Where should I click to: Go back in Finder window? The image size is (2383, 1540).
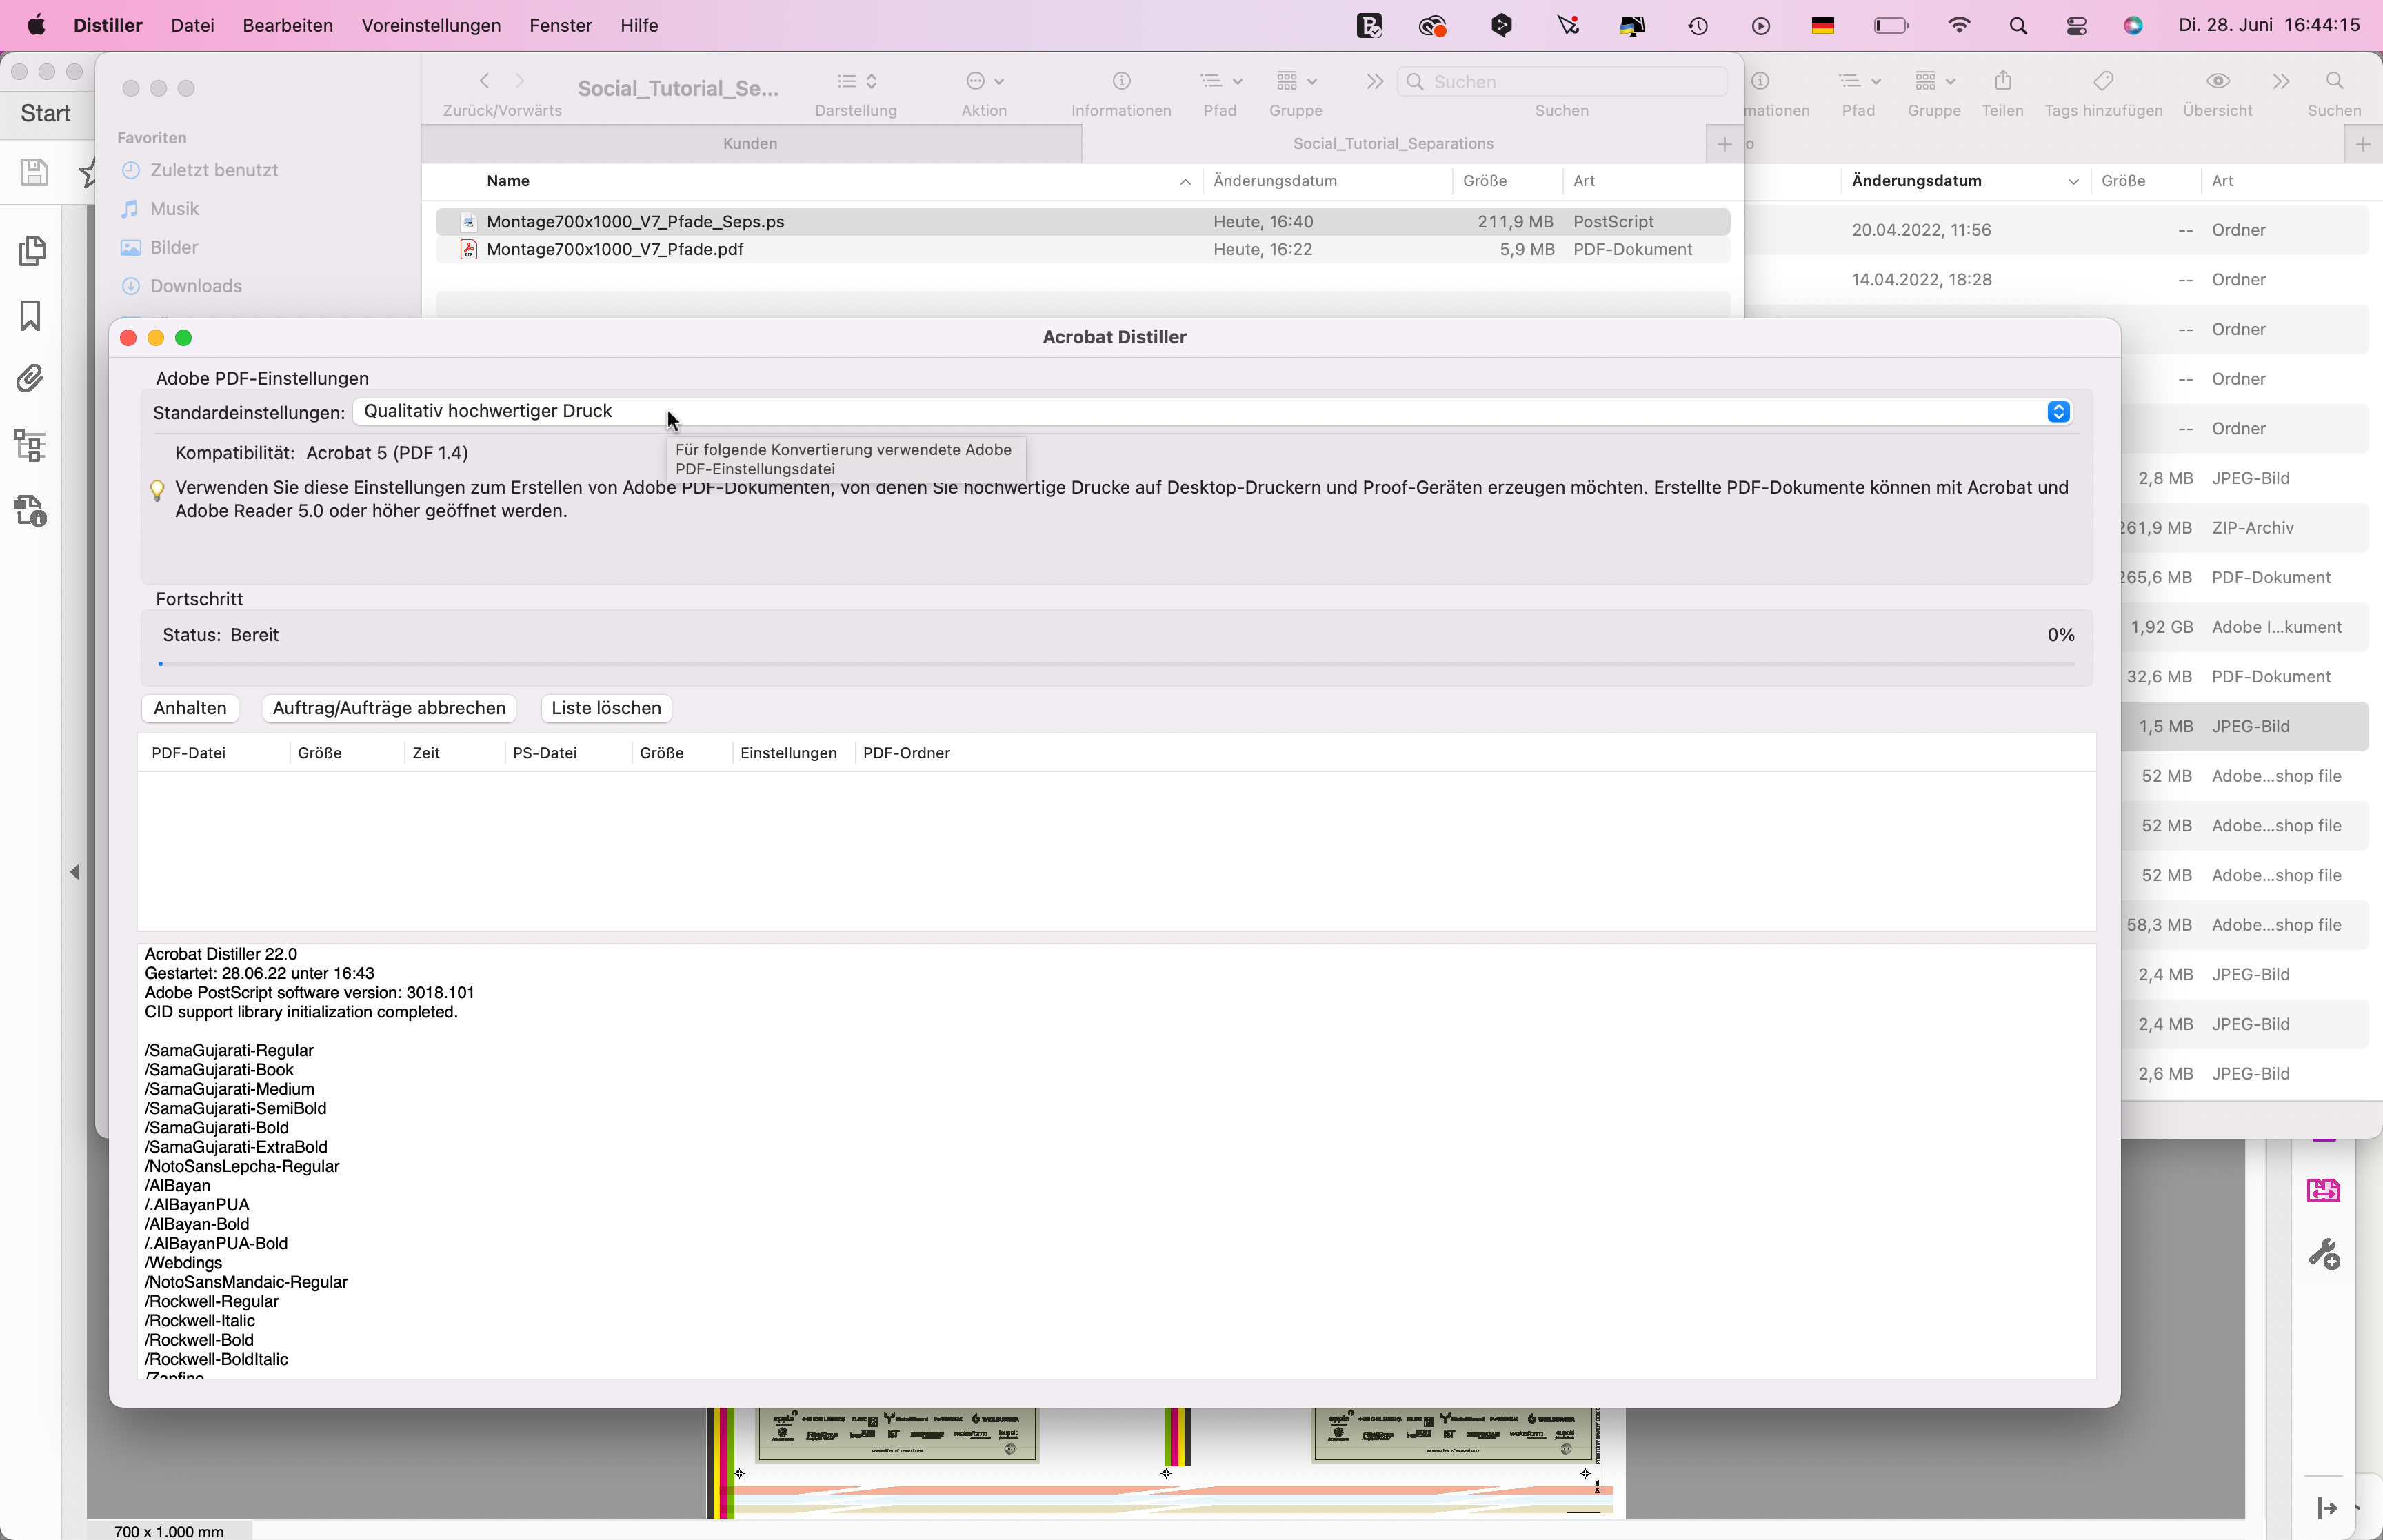tap(484, 81)
